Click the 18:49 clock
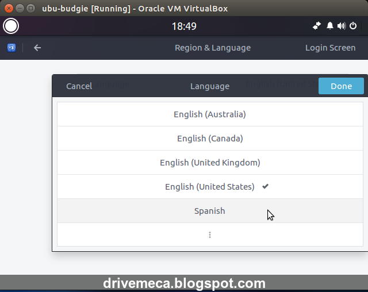368x292 pixels. (184, 26)
